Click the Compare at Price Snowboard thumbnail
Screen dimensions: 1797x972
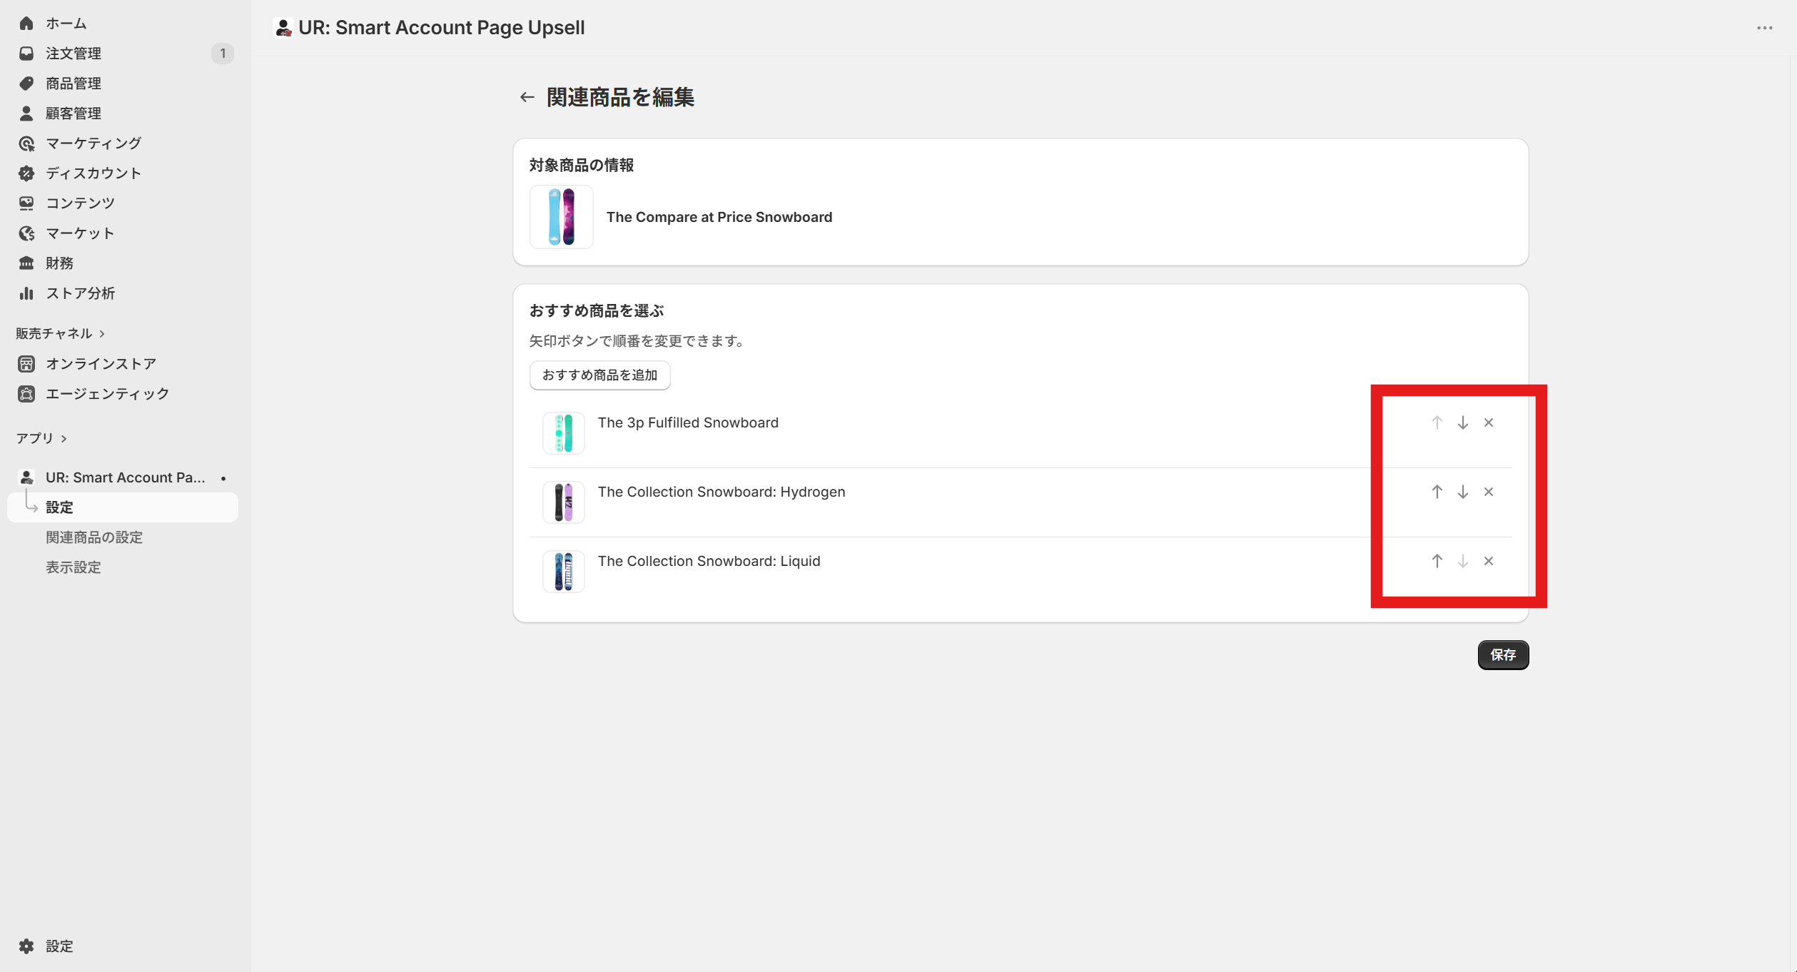[x=562, y=217]
